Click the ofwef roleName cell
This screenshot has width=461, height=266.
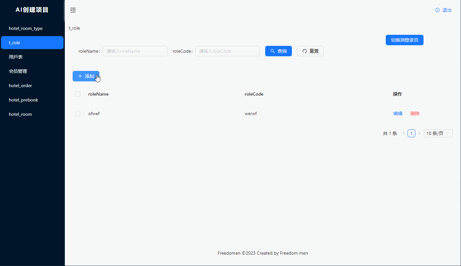point(94,113)
